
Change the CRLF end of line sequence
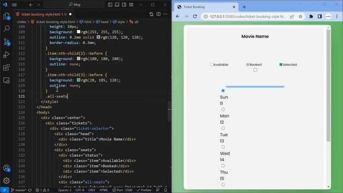click(92, 190)
